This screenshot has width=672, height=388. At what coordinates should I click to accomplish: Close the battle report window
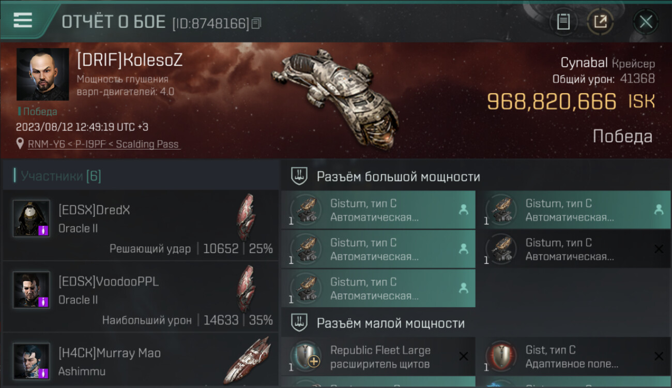pyautogui.click(x=645, y=22)
